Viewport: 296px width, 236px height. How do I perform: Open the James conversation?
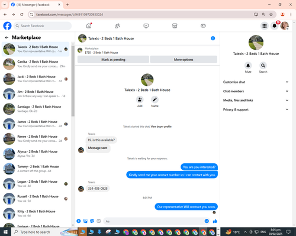36,124
